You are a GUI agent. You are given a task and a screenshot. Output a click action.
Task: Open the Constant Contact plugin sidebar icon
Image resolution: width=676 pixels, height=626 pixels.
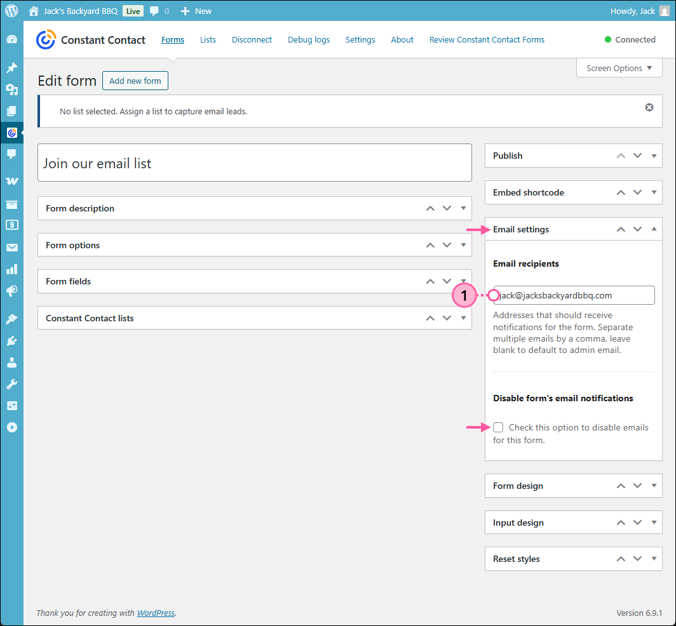point(11,132)
